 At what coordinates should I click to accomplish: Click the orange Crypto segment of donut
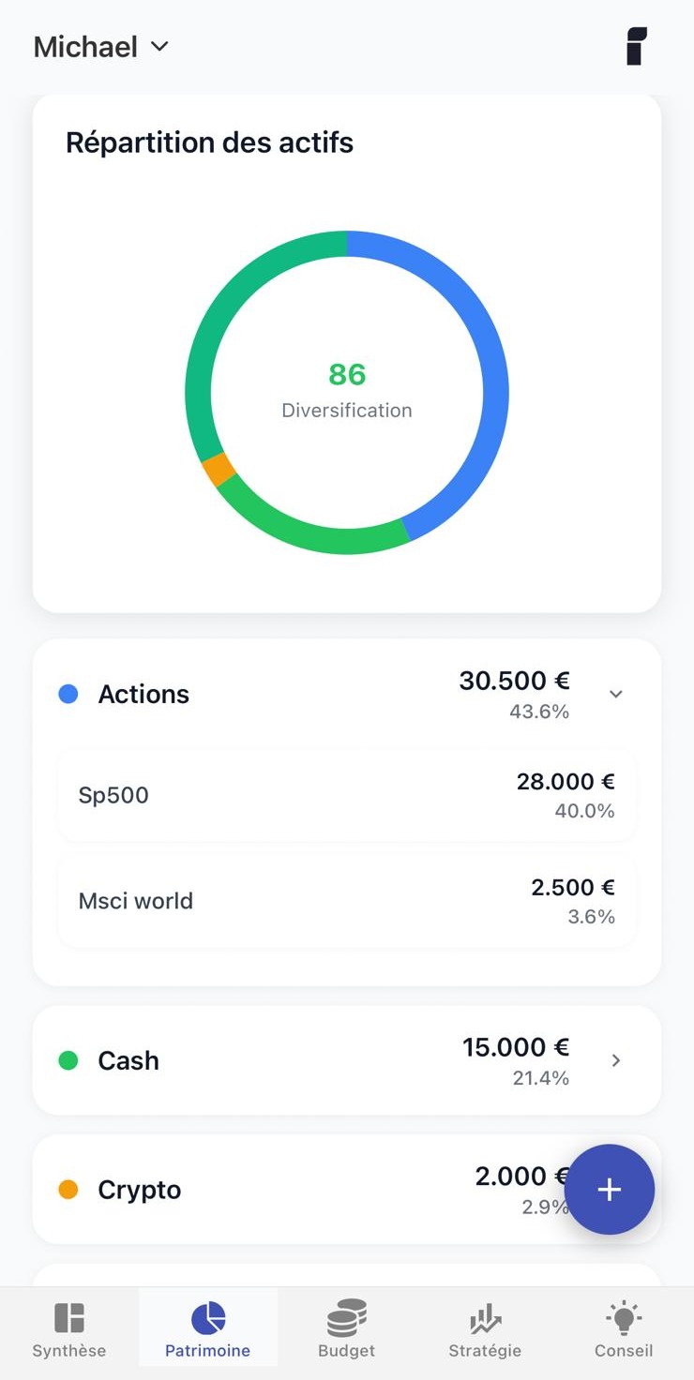(x=219, y=469)
